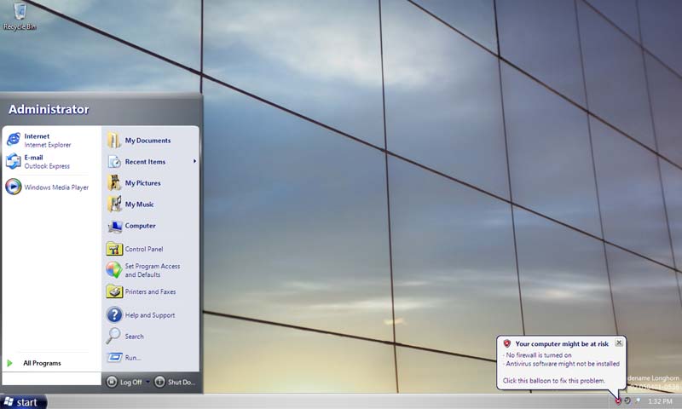Click the Log Off button
The image size is (682, 409).
124,382
